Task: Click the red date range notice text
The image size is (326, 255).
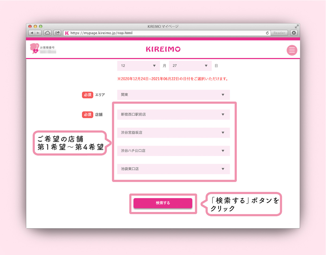Action: pos(173,79)
